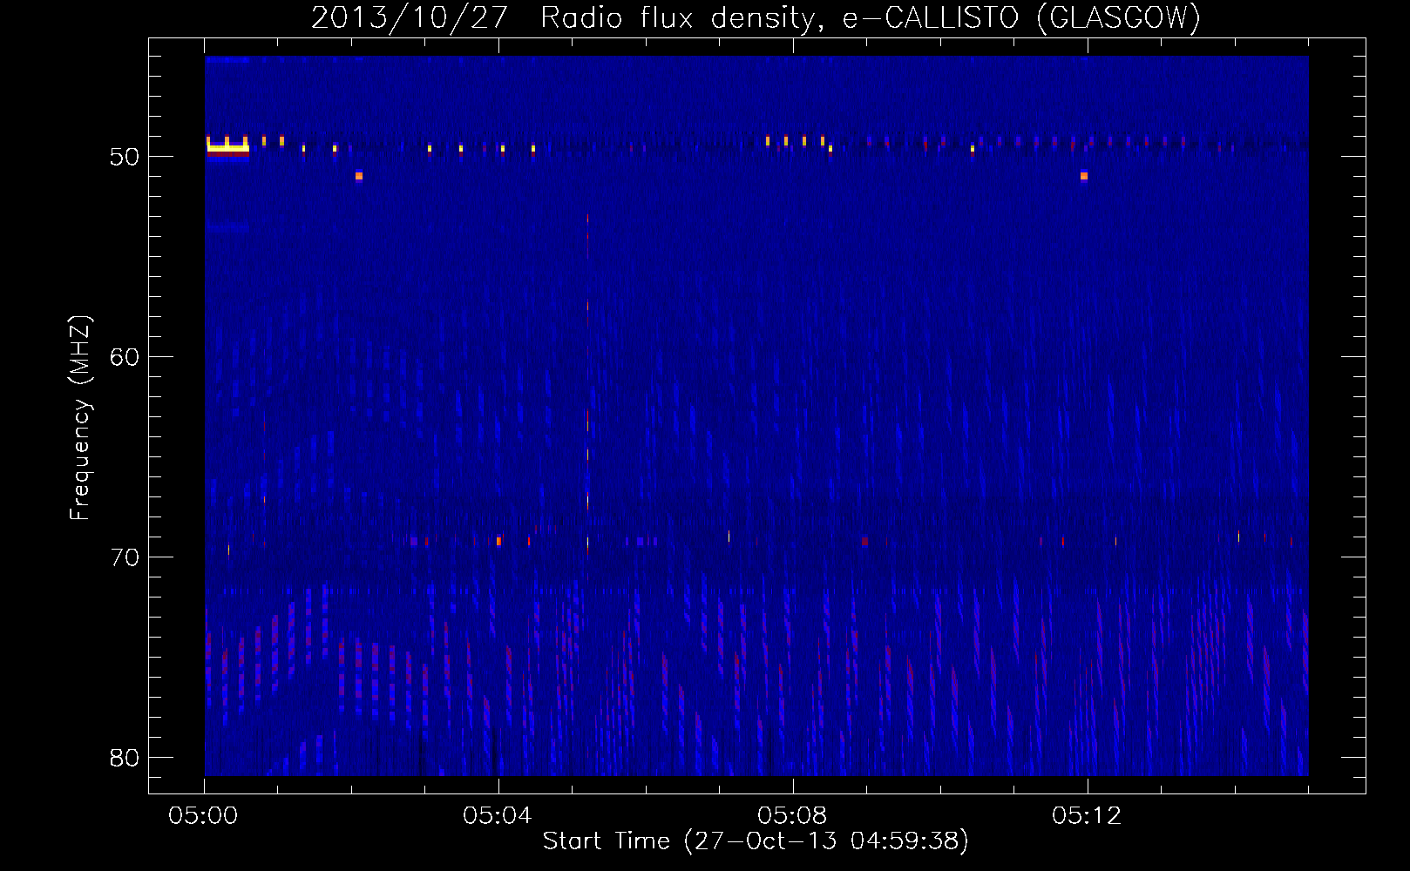Viewport: 1410px width, 871px height.
Task: Click the 'Start Time (27-Oct-13 04:59:38)' label
Action: point(756,841)
